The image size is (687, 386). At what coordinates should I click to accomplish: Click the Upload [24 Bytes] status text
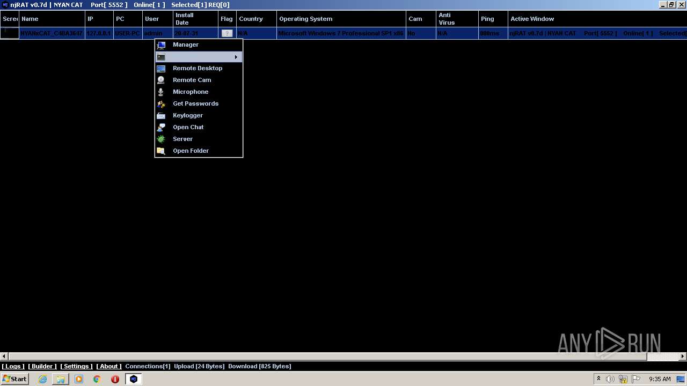199,367
